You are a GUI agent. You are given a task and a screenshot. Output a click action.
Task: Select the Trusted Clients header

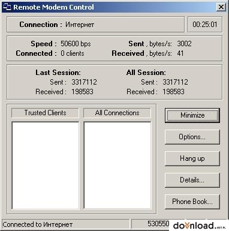[x=45, y=113]
